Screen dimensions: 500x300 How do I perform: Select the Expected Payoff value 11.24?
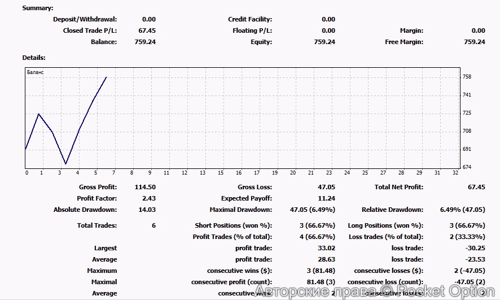(326, 198)
